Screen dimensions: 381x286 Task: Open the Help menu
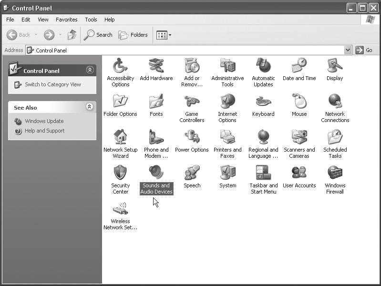coord(109,20)
